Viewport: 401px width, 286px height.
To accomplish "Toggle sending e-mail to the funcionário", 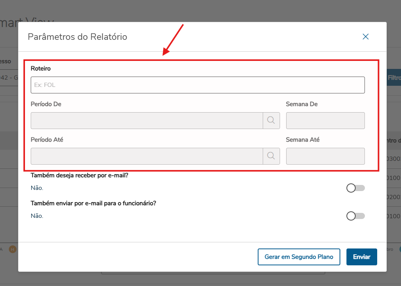I will (355, 216).
